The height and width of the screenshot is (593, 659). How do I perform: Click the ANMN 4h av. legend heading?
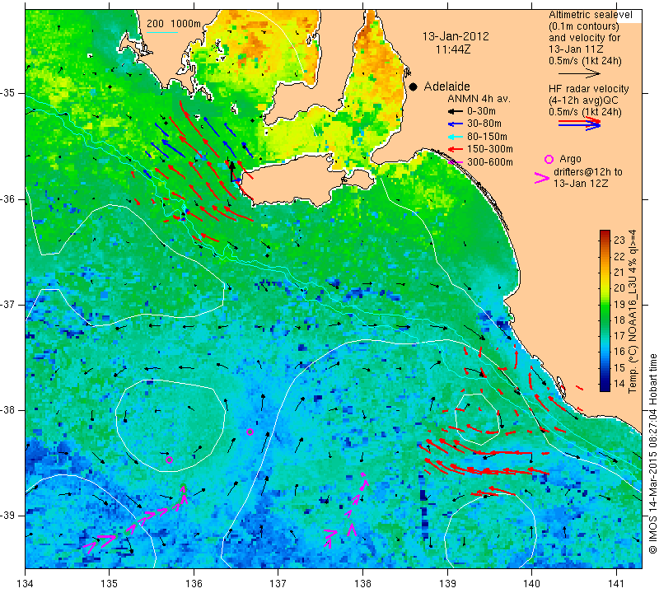click(479, 99)
